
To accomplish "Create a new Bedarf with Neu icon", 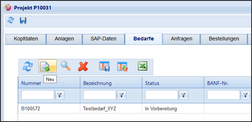I will [x=48, y=66].
